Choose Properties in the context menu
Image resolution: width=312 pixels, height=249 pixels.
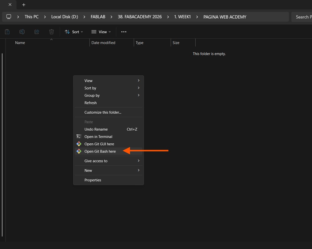tap(93, 180)
